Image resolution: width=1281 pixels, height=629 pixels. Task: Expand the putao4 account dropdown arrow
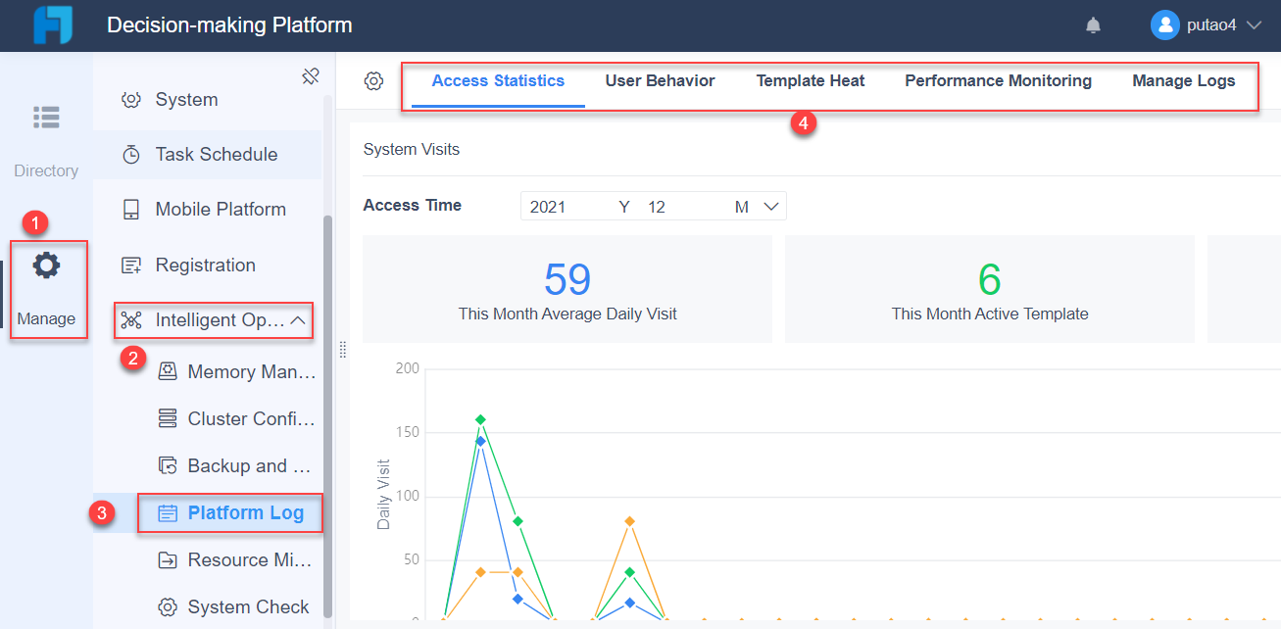click(x=1253, y=26)
